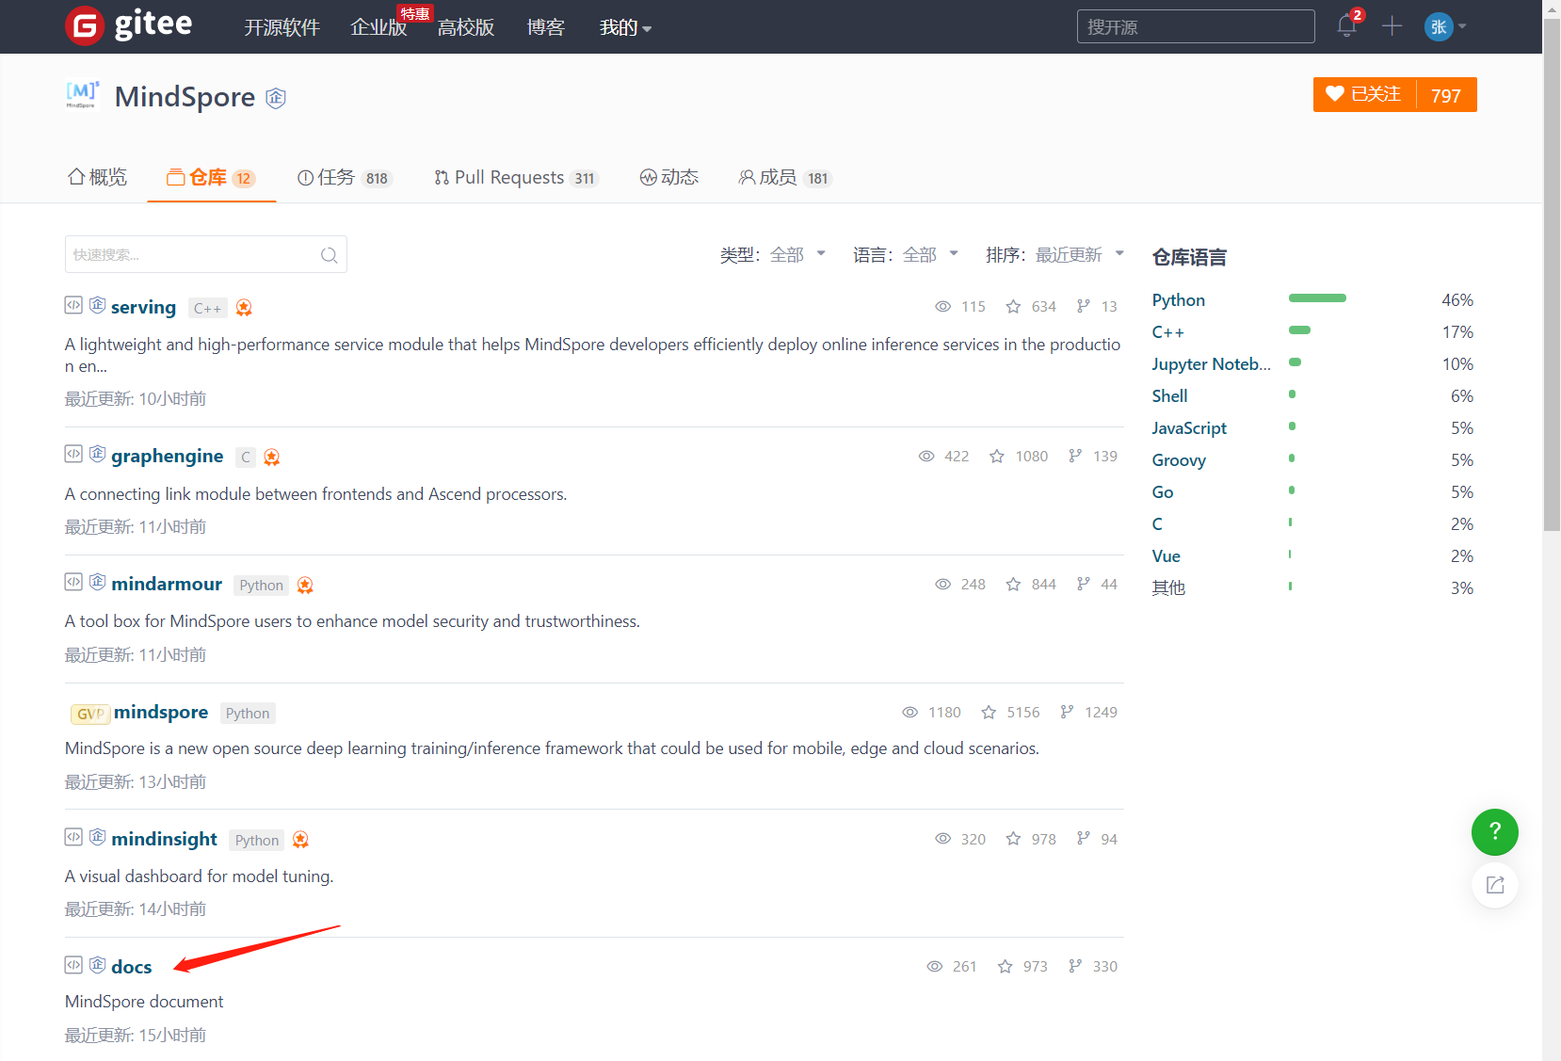Click the C++ language percentage bar

coord(1299,330)
